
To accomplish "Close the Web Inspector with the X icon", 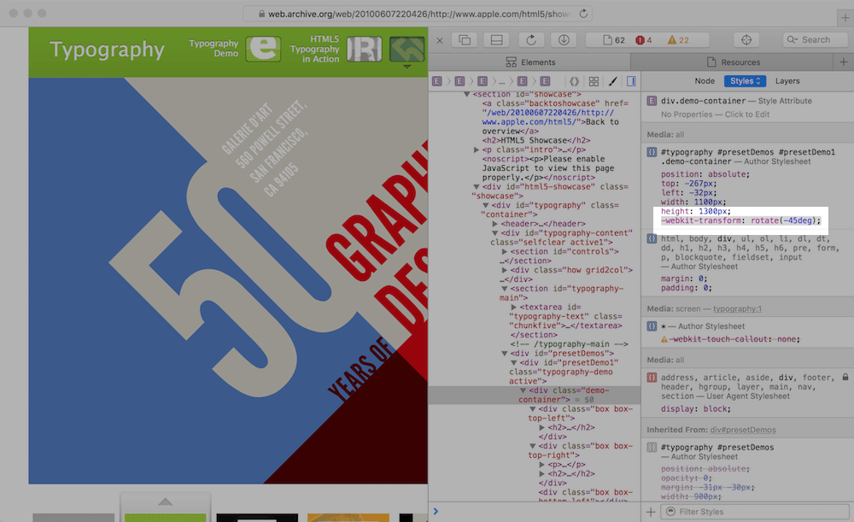I will (440, 40).
